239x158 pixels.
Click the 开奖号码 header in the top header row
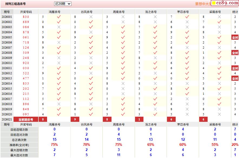pos(26,12)
